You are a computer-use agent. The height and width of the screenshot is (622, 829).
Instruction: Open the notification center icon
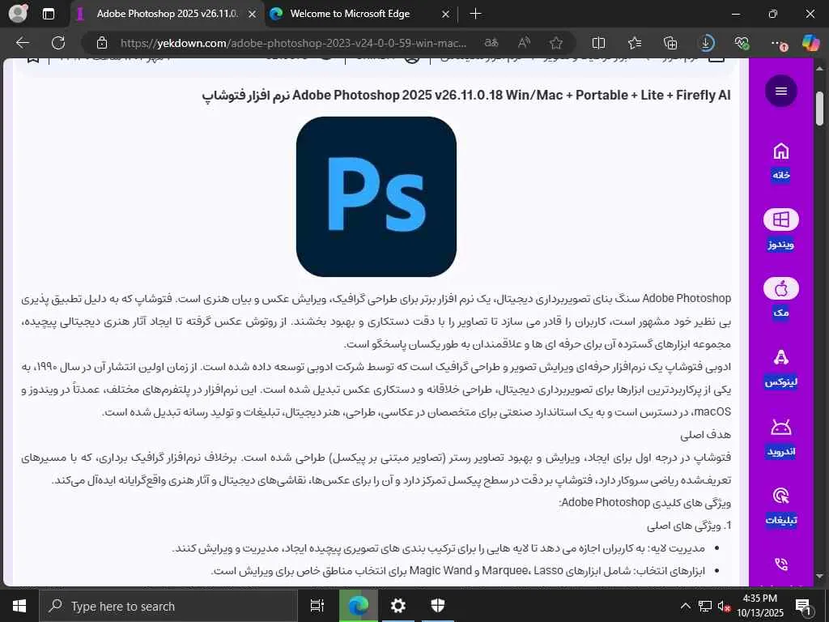click(803, 606)
